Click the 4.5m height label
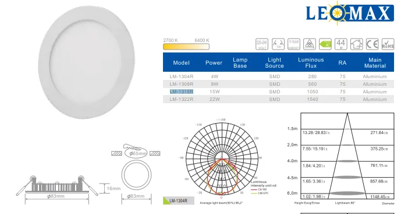This screenshot has height=214, width=408. point(292,178)
